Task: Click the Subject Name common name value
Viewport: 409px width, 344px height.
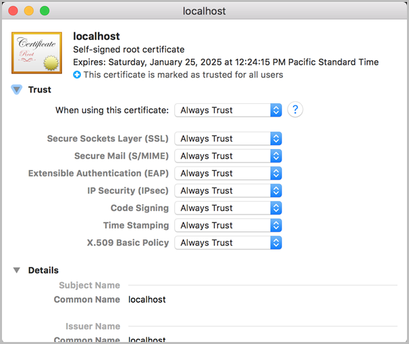Action: (x=146, y=299)
